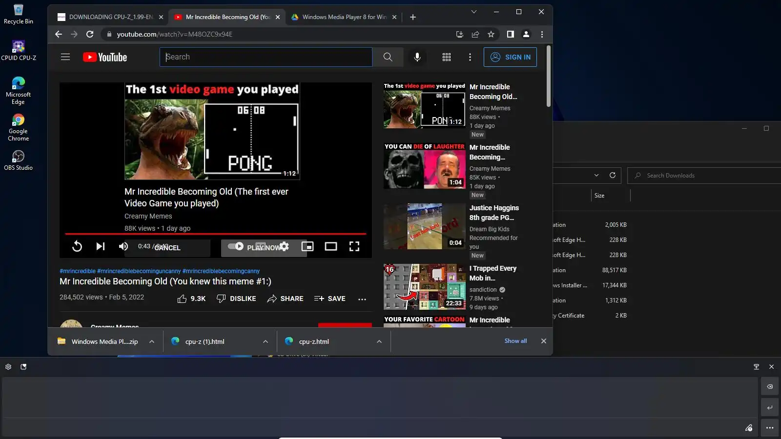Focus the YouTube search box
The width and height of the screenshot is (781, 439).
pyautogui.click(x=266, y=57)
